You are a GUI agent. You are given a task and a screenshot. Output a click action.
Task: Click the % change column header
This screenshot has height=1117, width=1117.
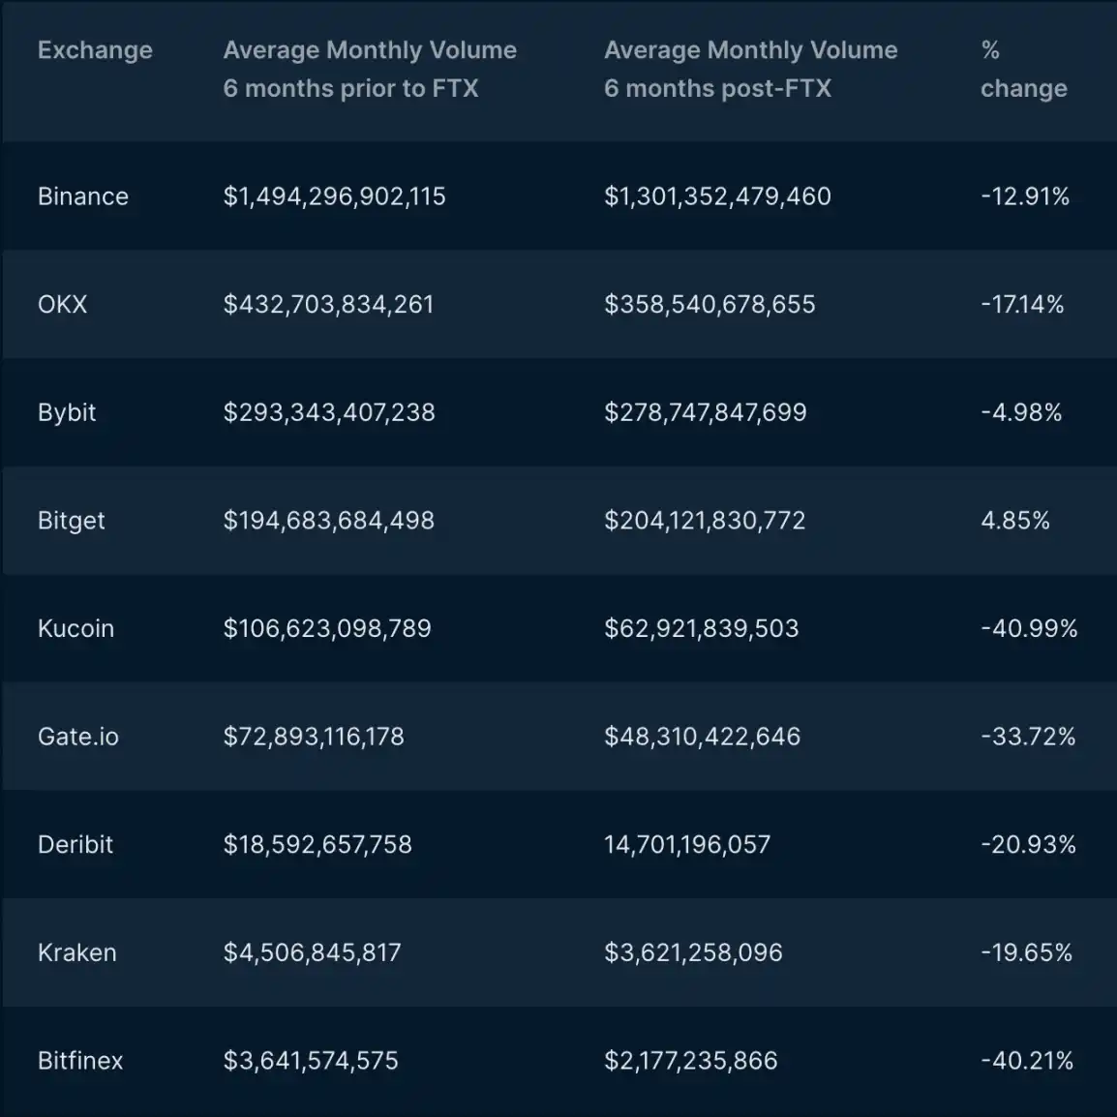coord(1024,69)
